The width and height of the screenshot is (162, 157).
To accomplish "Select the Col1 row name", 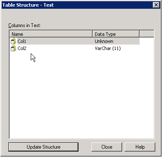I will point(22,41).
